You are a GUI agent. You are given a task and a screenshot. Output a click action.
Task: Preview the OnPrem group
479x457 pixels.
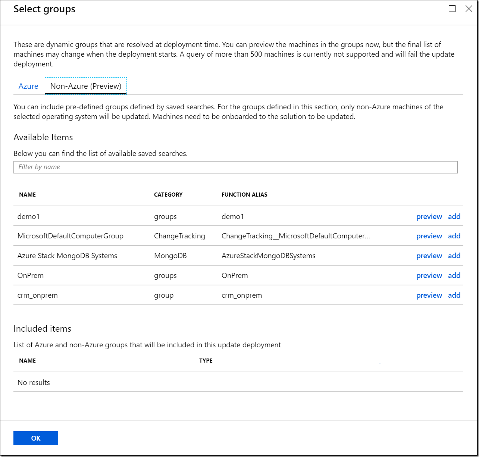(429, 275)
